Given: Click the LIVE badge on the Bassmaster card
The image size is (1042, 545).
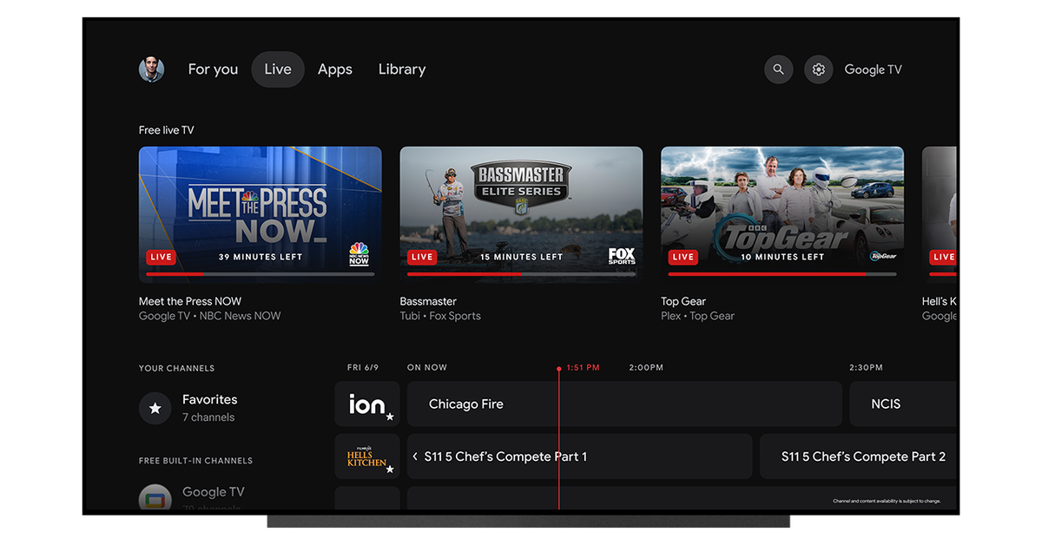Looking at the screenshot, I should point(422,257).
